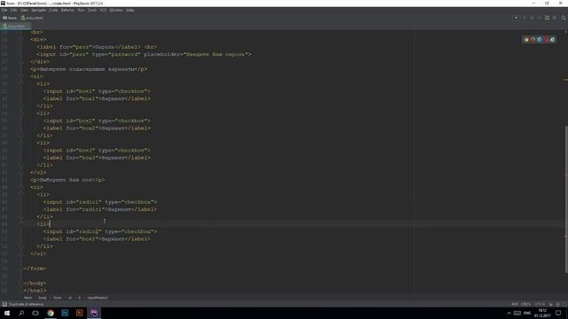The image size is (568, 319).
Task: Click the input#radio2 breadcrumb at editor bottom
Action: (98, 298)
